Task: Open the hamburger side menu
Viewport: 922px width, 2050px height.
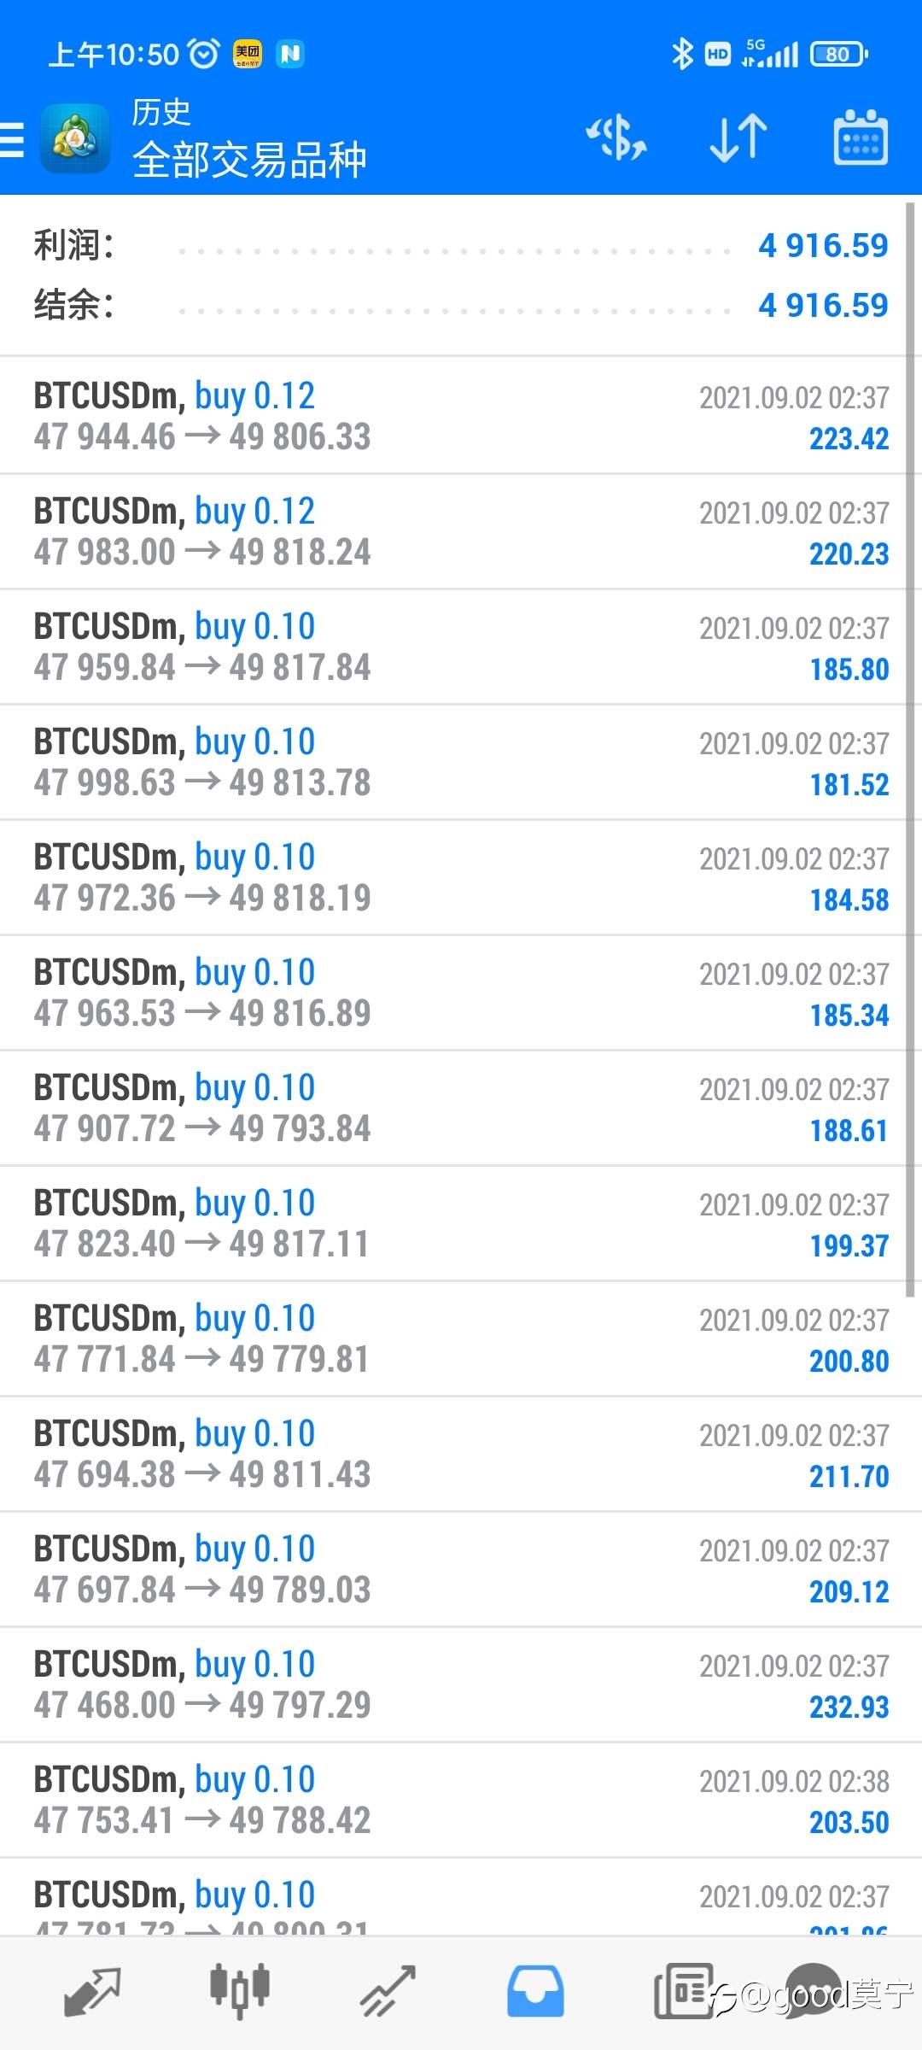Action: tap(14, 139)
